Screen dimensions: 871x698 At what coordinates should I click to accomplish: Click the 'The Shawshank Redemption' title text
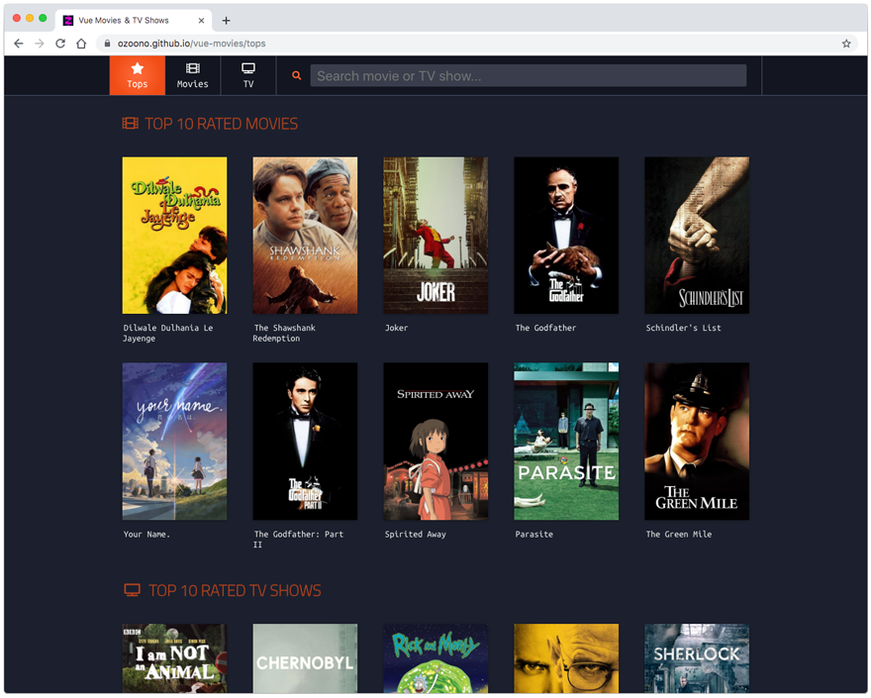pyautogui.click(x=284, y=333)
